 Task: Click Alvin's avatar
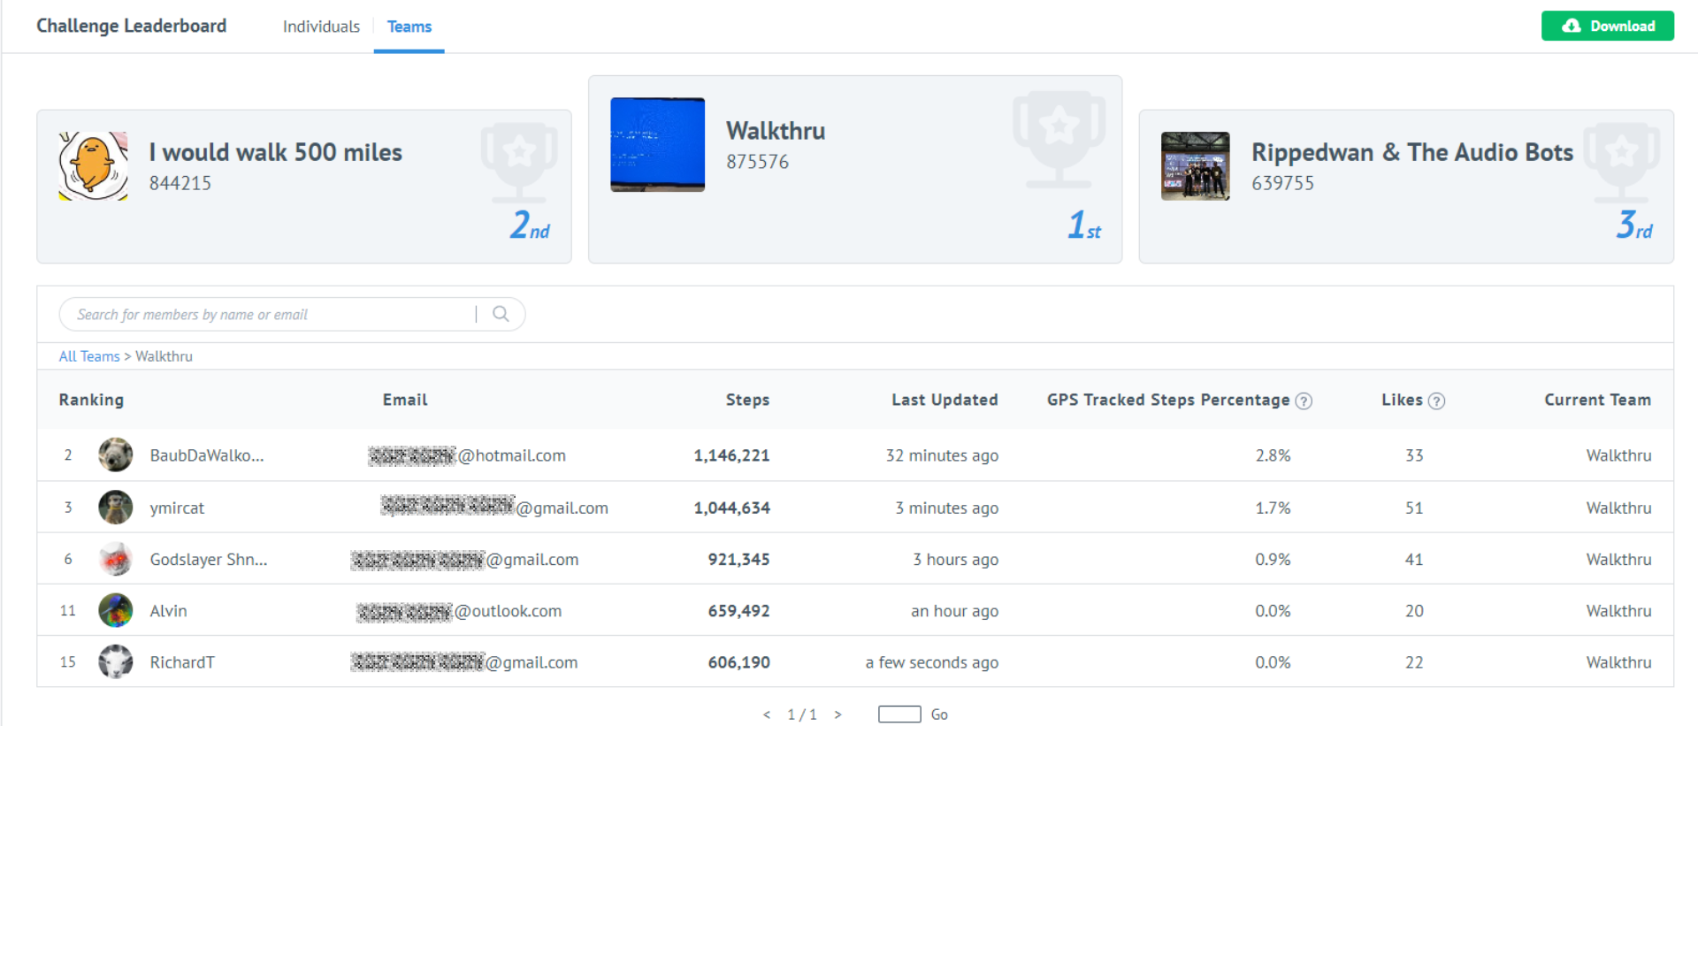pos(115,610)
